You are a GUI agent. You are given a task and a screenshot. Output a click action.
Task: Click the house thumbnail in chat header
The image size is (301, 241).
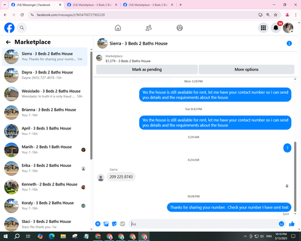click(x=102, y=43)
